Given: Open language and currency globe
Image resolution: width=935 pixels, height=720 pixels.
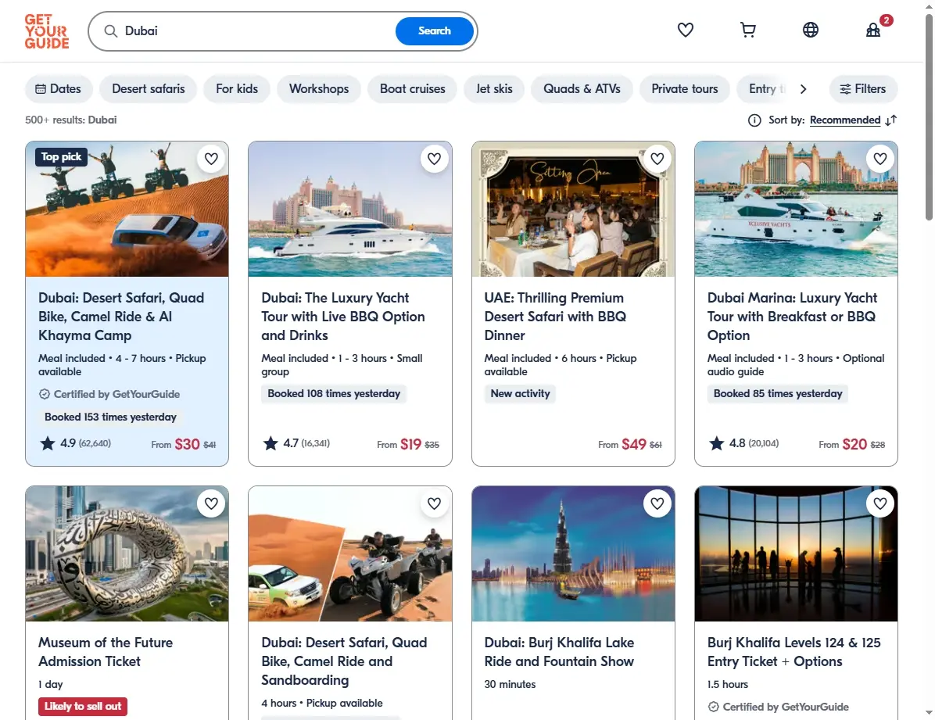Looking at the screenshot, I should 811,30.
